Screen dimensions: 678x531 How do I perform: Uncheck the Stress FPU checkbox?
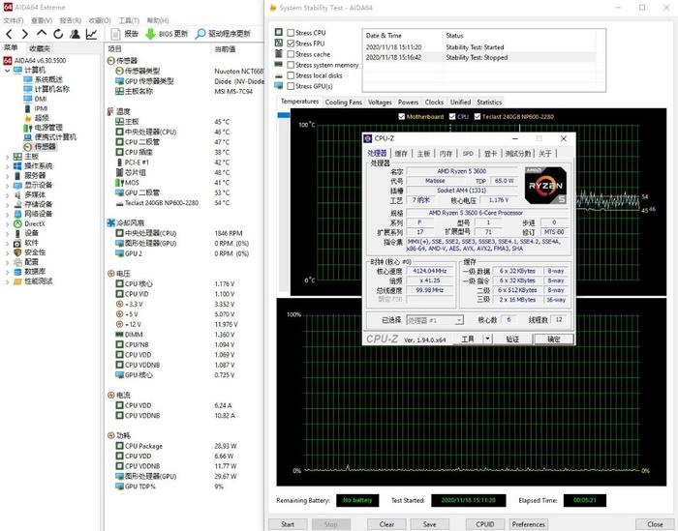pos(291,44)
